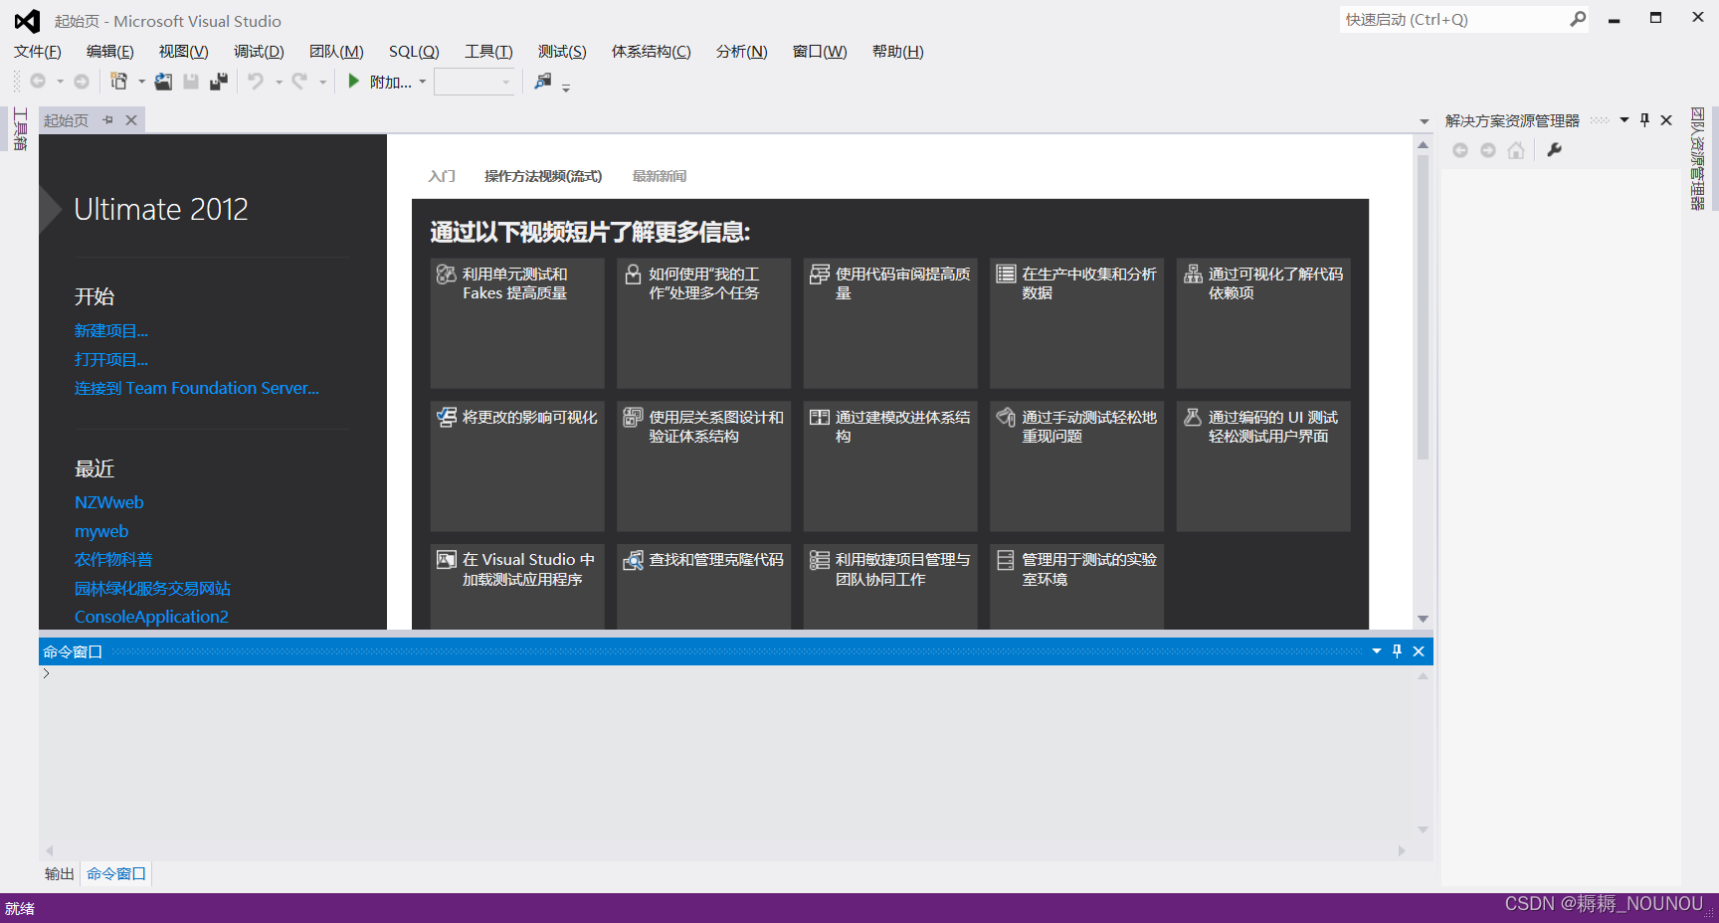Click Solution Explorer Back icon

pos(1460,150)
